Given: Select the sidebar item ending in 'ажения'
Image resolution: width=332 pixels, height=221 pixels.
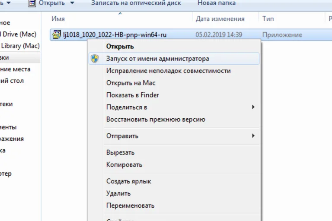Looking at the screenshot, I should [12, 139].
